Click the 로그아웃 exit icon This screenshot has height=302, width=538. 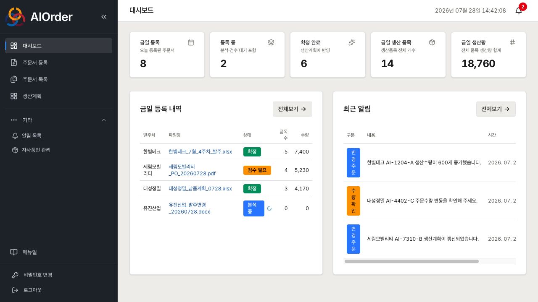point(15,290)
